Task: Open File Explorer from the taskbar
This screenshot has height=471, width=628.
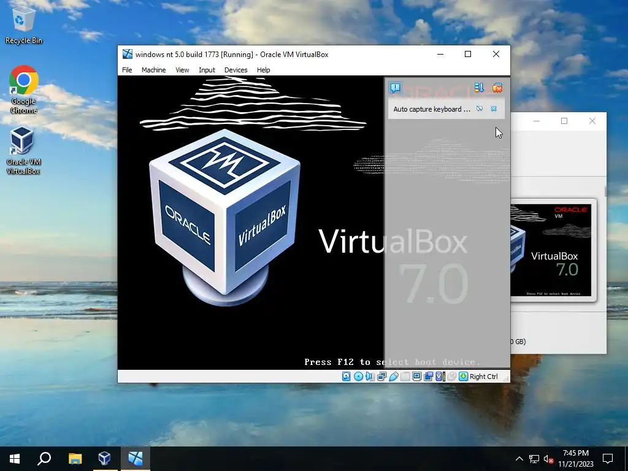Action: pos(75,459)
